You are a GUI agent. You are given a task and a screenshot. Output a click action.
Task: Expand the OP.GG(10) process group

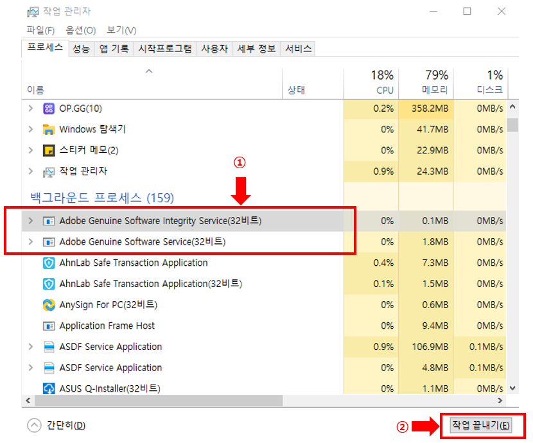[x=31, y=109]
